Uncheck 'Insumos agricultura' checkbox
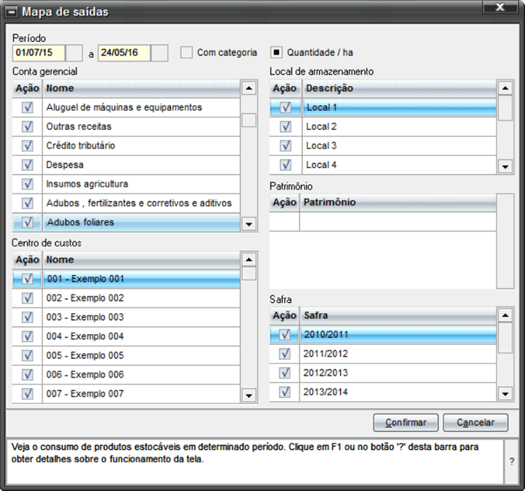 (28, 184)
